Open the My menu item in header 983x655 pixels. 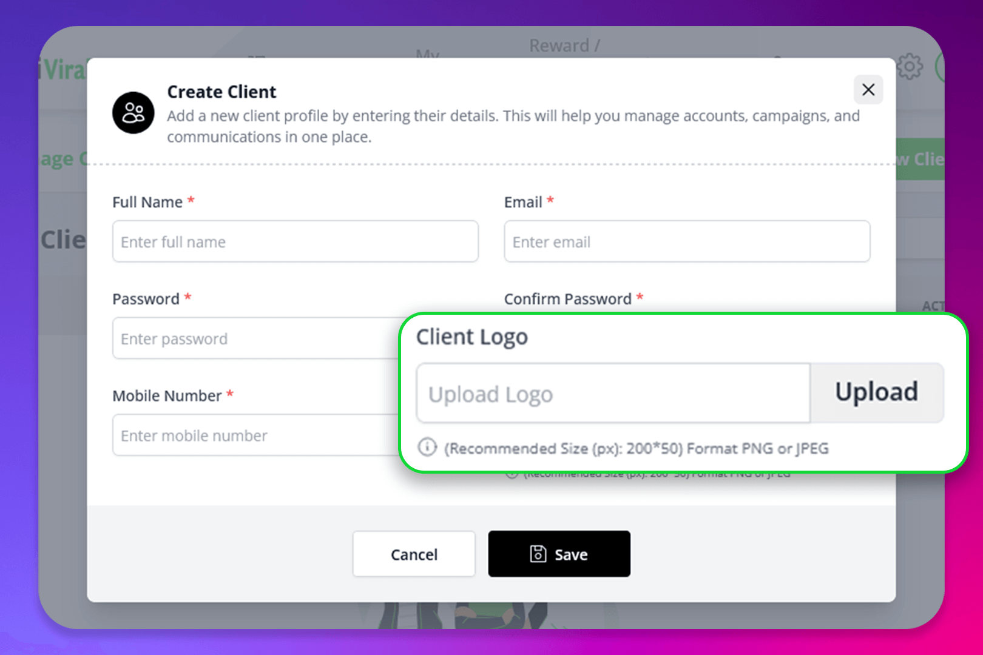click(427, 55)
